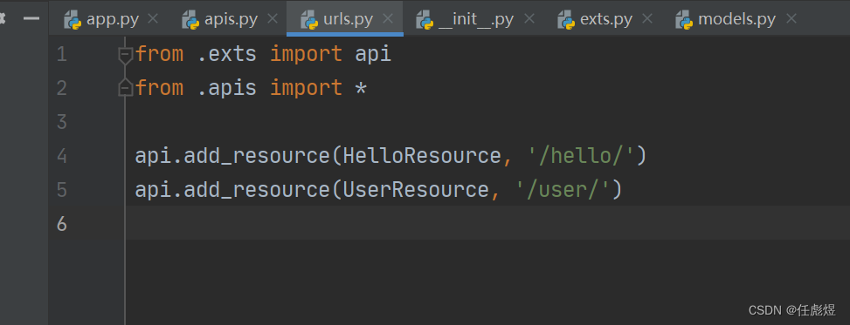Click line number 5 in the gutter

[61, 189]
